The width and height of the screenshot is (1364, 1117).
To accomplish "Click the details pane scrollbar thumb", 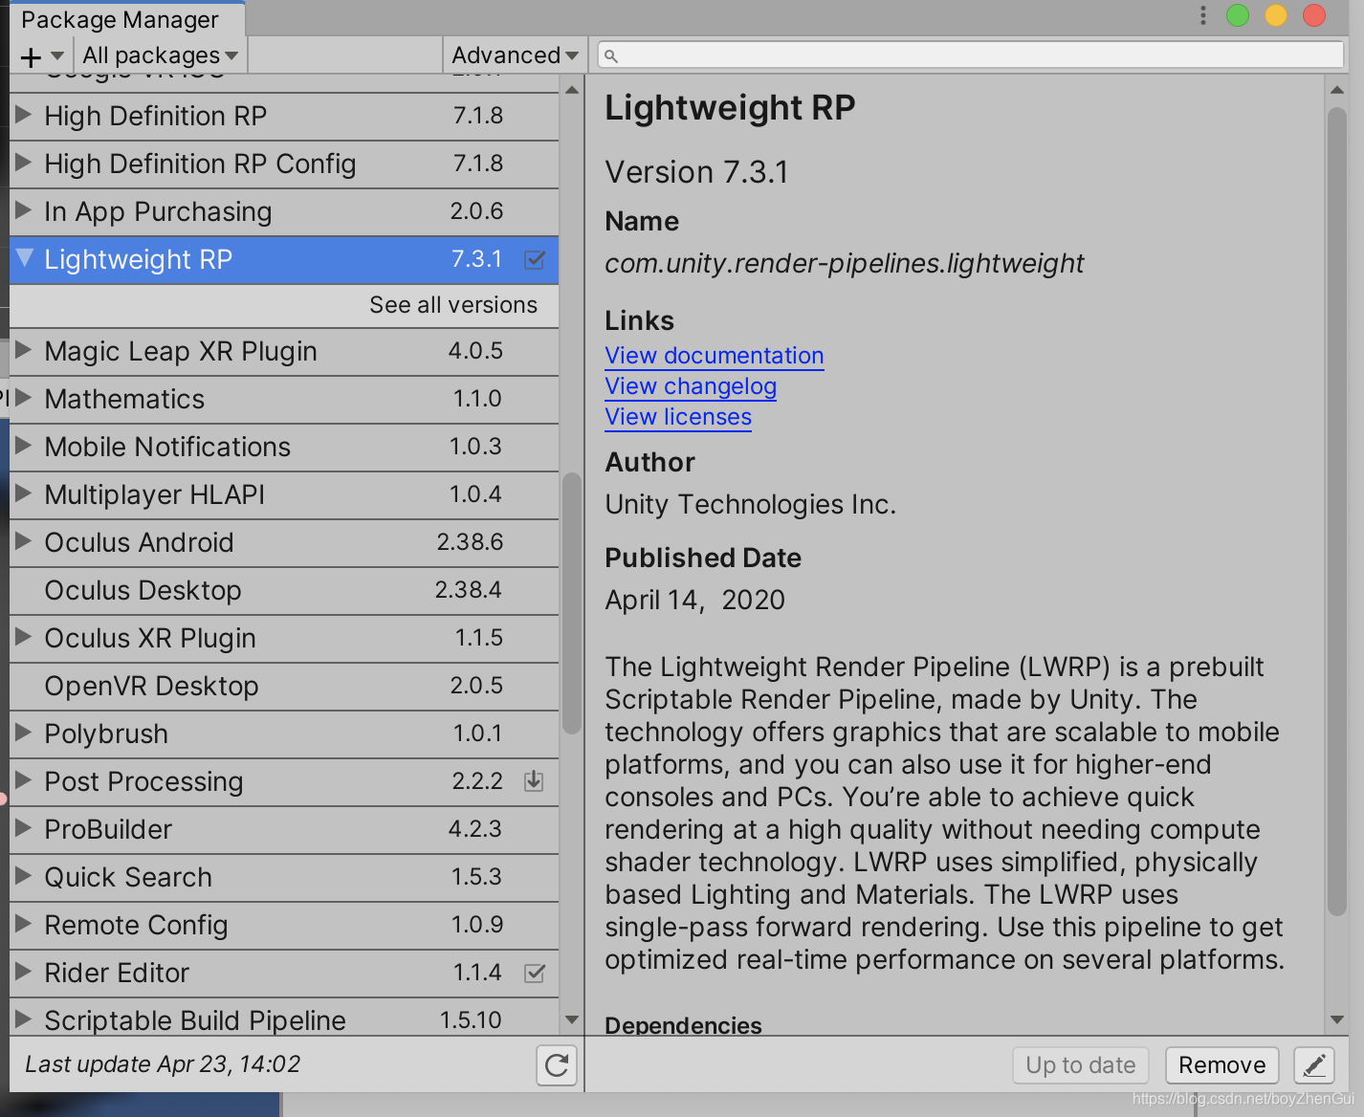I will [1337, 513].
